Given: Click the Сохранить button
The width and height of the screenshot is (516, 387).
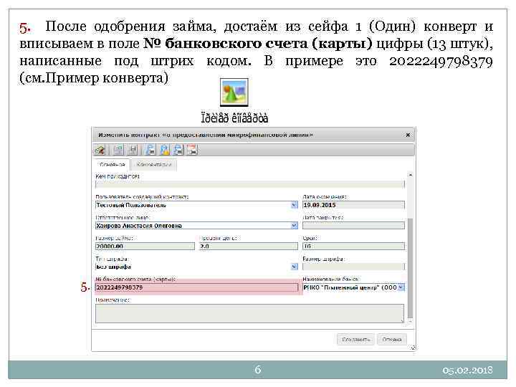Looking at the screenshot, I should [355, 339].
